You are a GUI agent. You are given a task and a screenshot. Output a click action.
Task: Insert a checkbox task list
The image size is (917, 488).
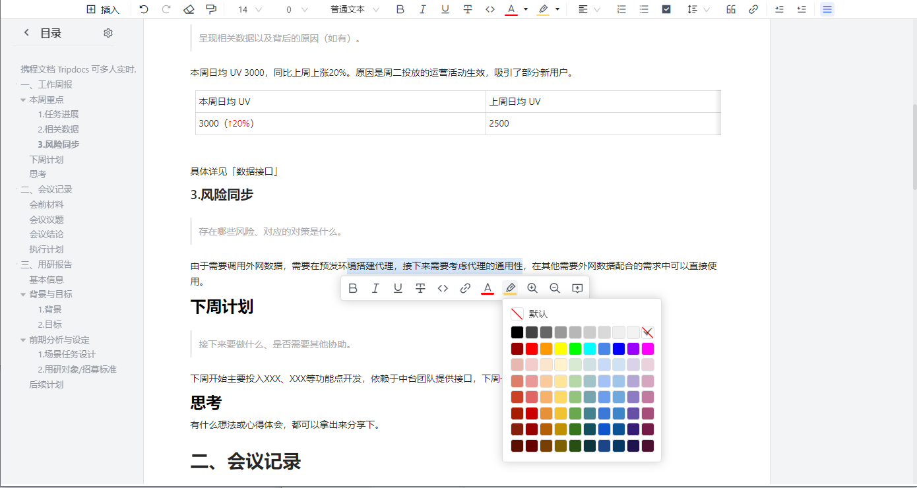click(666, 9)
